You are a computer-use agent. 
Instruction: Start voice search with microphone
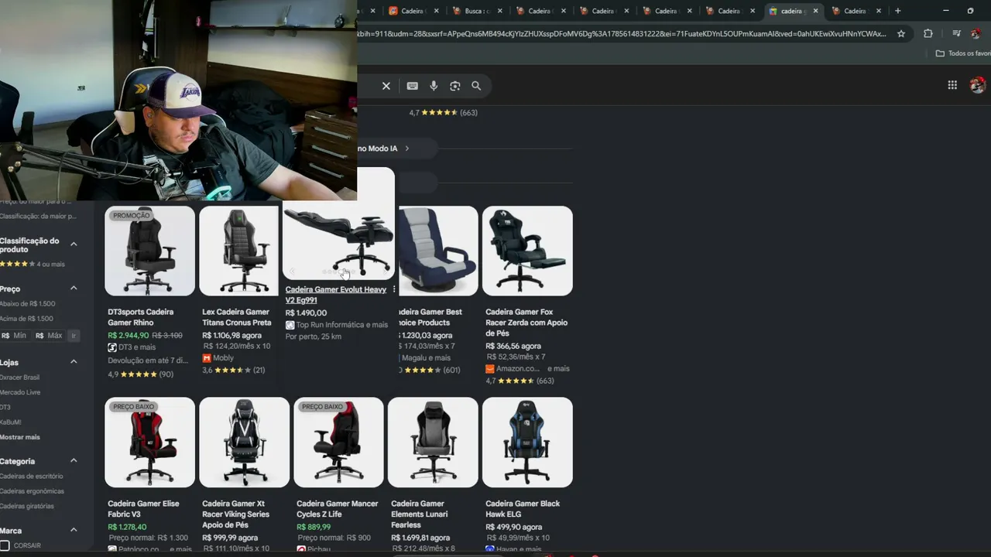click(434, 86)
